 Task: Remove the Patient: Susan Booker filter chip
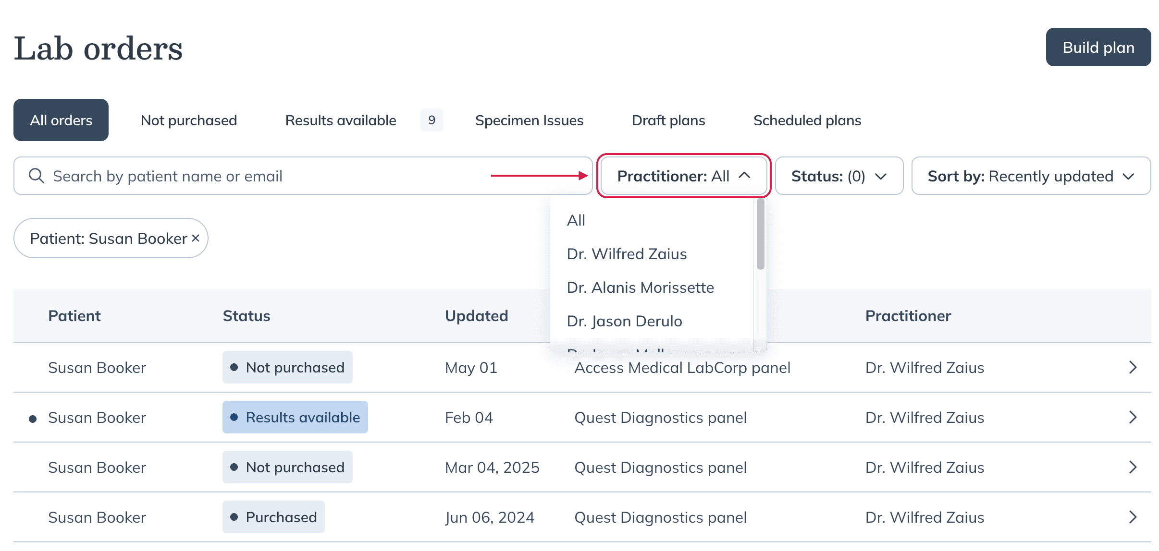coord(196,238)
